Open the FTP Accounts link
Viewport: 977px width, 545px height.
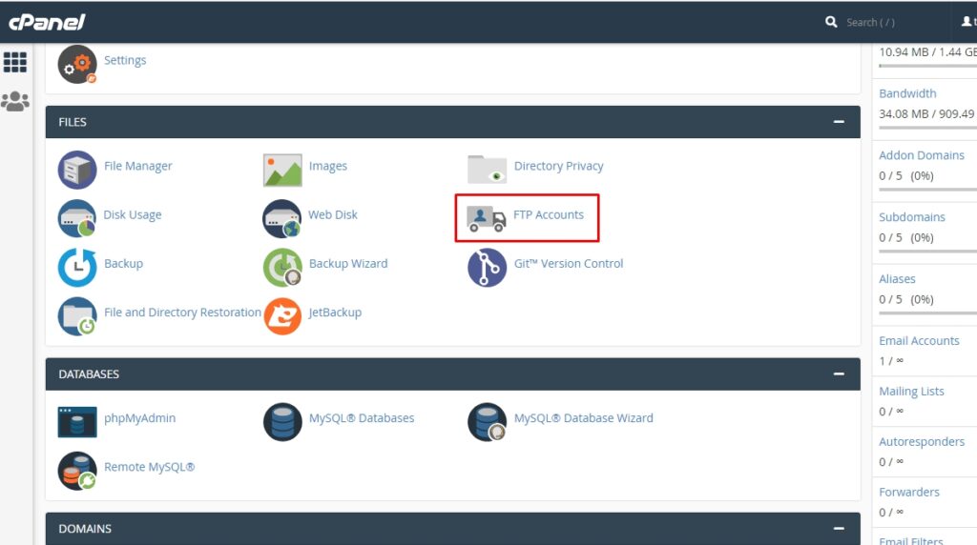point(549,214)
